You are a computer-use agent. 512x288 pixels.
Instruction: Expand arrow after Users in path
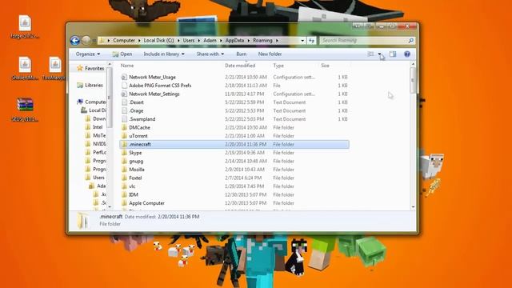coord(199,41)
